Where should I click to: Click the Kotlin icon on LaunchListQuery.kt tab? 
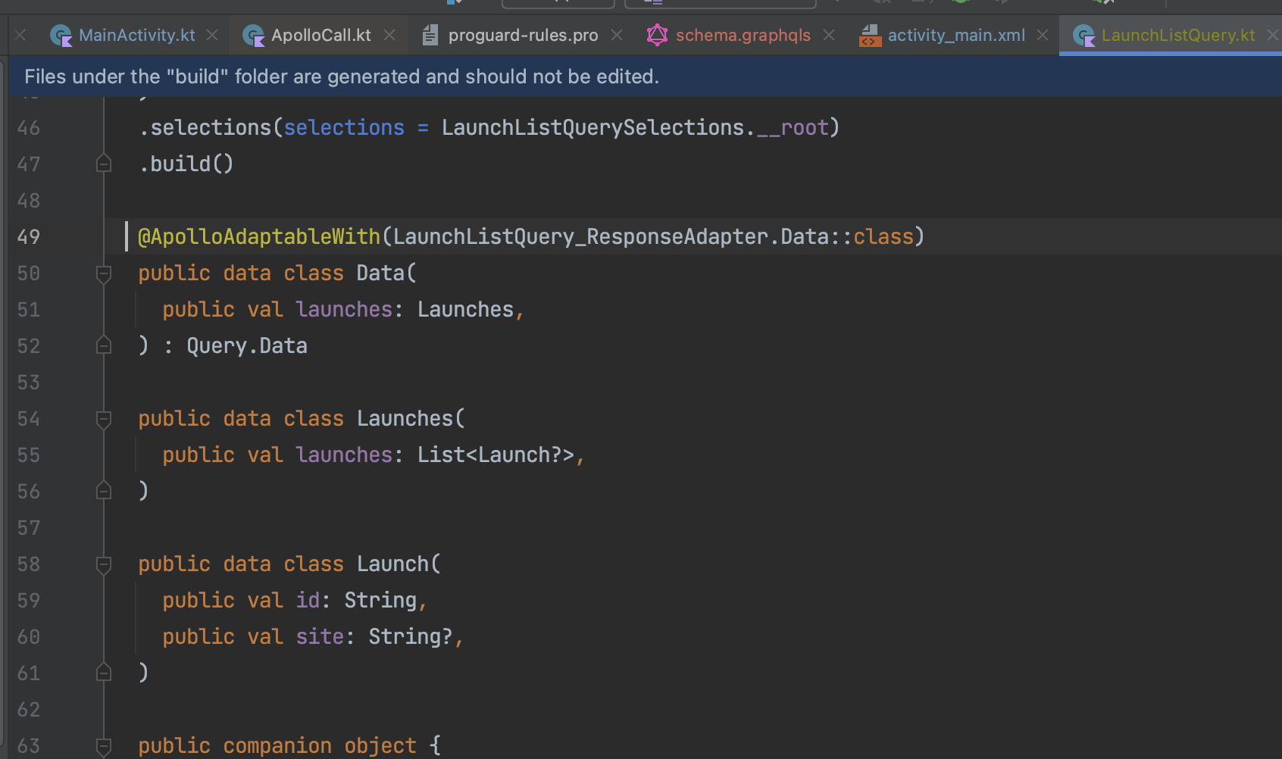(x=1084, y=35)
